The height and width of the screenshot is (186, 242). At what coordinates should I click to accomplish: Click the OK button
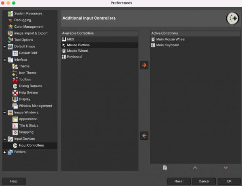229,182
